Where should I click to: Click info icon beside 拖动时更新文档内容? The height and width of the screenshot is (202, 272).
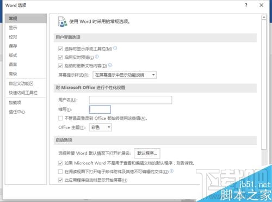[x=110, y=65]
